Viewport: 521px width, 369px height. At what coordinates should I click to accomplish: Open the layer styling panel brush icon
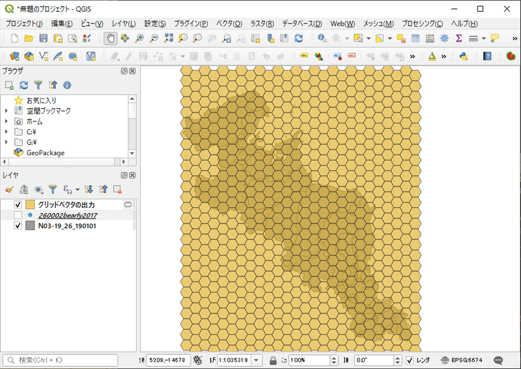(9, 190)
